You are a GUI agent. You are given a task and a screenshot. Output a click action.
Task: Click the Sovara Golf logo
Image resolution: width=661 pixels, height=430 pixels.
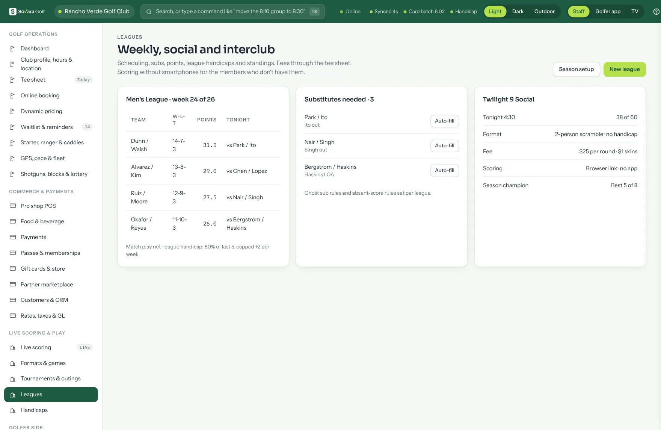27,12
